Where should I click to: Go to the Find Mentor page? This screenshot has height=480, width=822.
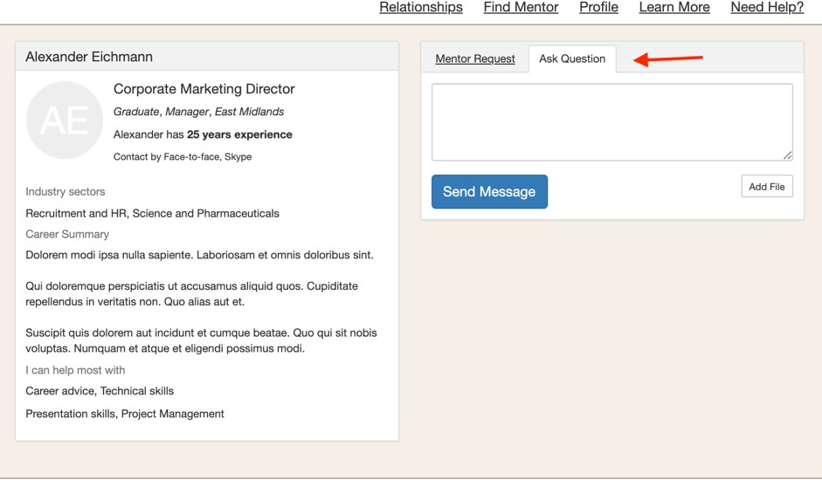[x=521, y=8]
